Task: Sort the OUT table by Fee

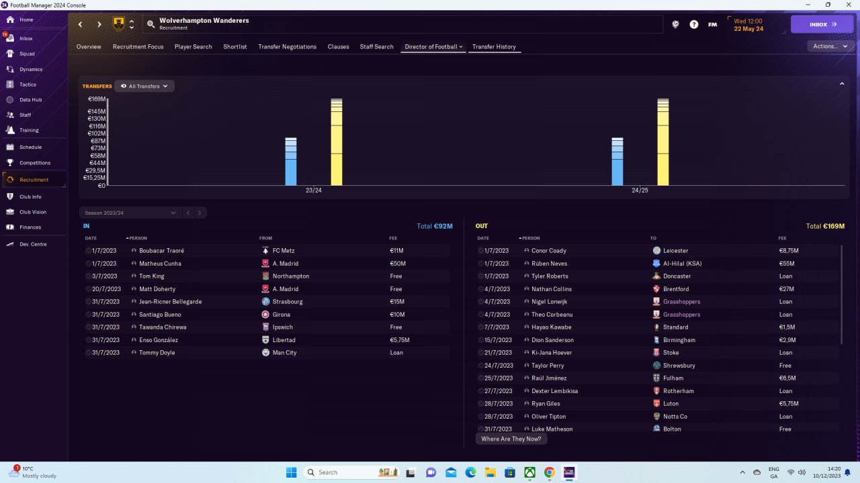Action: pyautogui.click(x=782, y=238)
